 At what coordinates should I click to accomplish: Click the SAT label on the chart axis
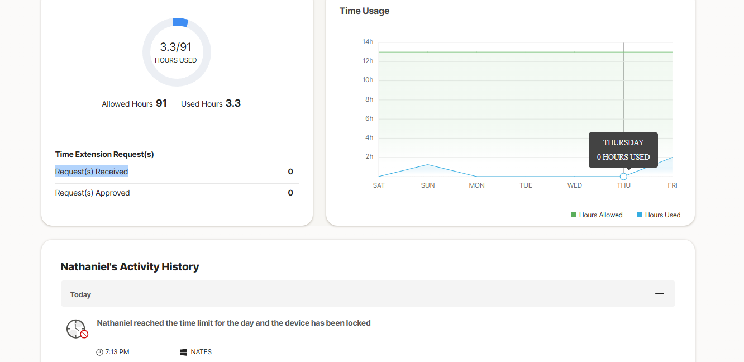379,185
